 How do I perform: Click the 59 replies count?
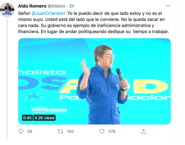pyautogui.click(x=30, y=131)
